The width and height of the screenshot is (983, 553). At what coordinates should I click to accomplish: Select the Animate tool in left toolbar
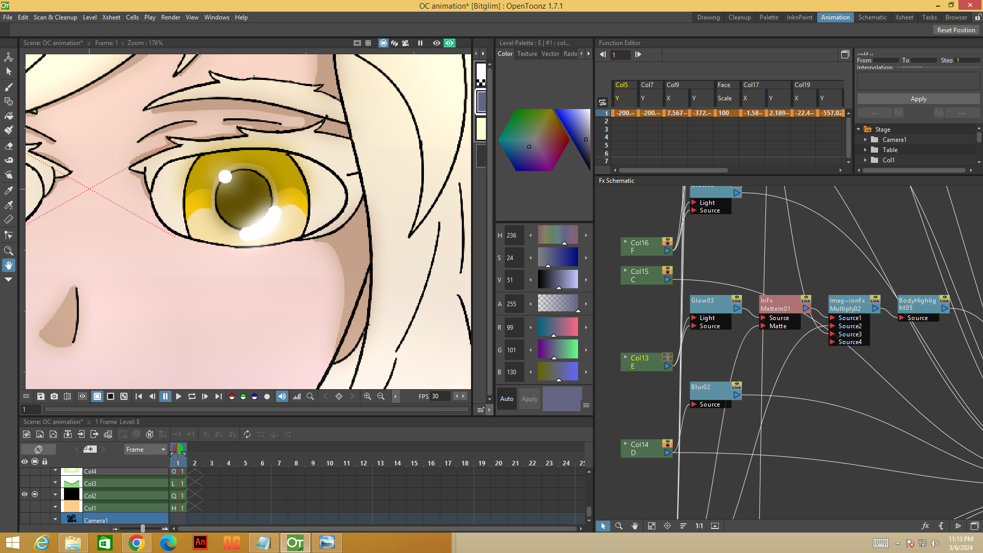pyautogui.click(x=9, y=57)
